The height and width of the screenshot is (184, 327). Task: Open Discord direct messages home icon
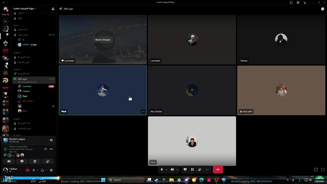(5, 9)
